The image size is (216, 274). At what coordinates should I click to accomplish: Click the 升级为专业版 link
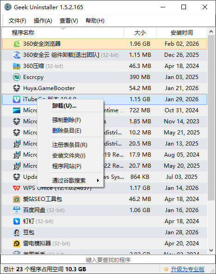pyautogui.click(x=188, y=269)
